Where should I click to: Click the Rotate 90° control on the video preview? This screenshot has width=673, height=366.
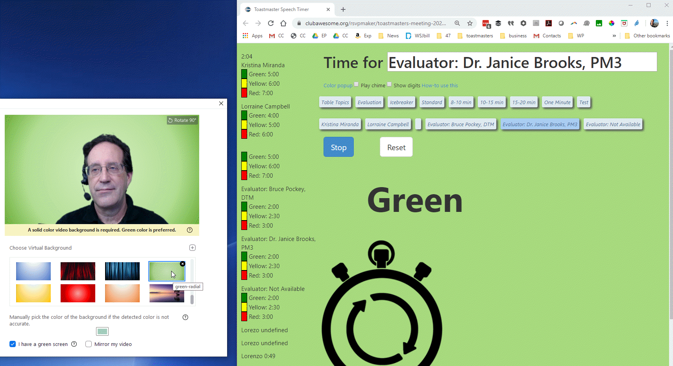tap(182, 120)
